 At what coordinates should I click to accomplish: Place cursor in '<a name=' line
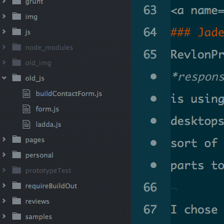(x=197, y=10)
